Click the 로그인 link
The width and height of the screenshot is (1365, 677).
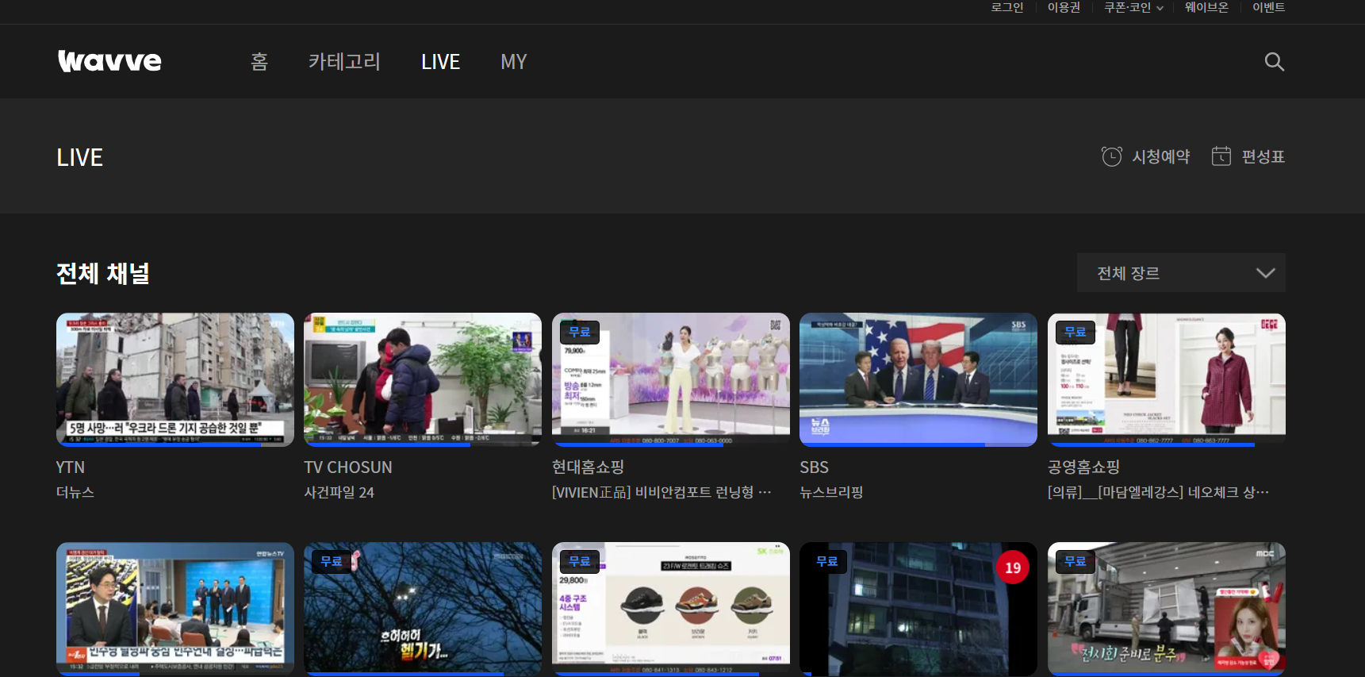pyautogui.click(x=1006, y=8)
